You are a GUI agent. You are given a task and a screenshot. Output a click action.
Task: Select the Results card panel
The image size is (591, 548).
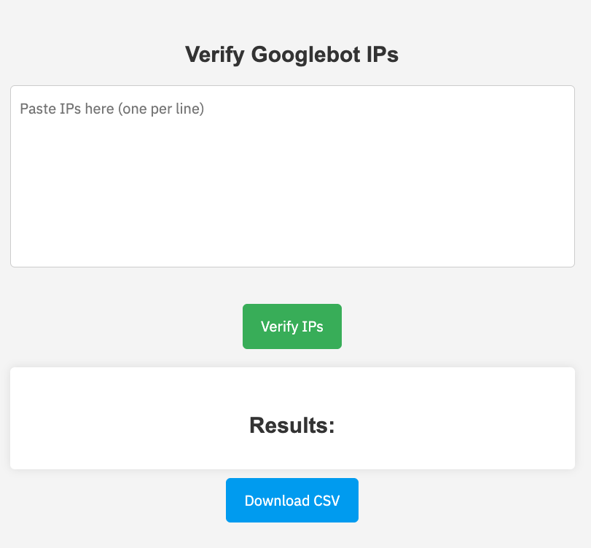pyautogui.click(x=291, y=418)
